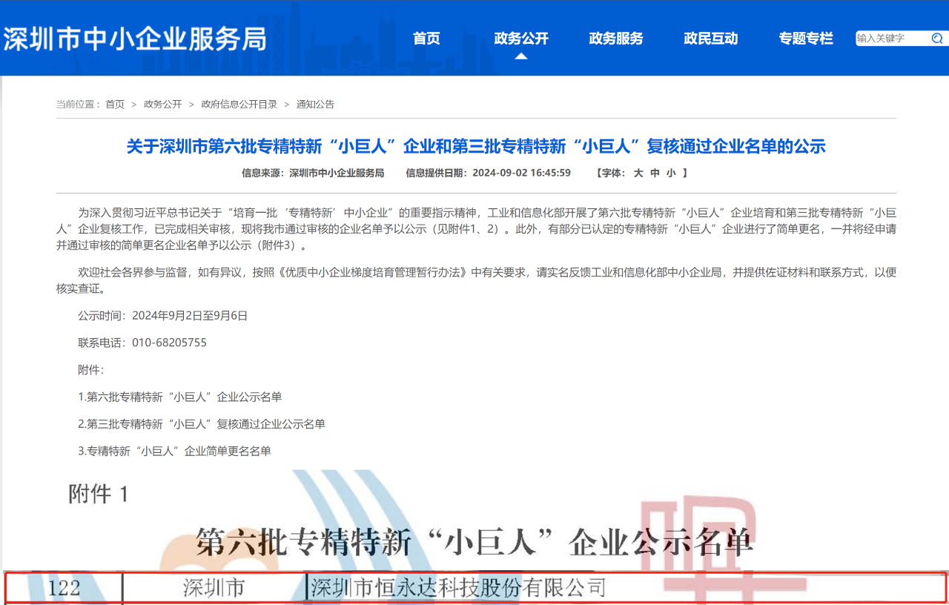Screen dimensions: 949x605
Task: Open the 政务服务 navigation tab
Action: click(x=616, y=39)
